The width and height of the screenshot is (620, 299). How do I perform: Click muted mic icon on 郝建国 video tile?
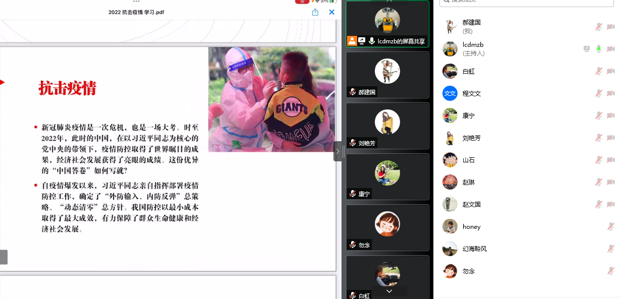click(353, 92)
